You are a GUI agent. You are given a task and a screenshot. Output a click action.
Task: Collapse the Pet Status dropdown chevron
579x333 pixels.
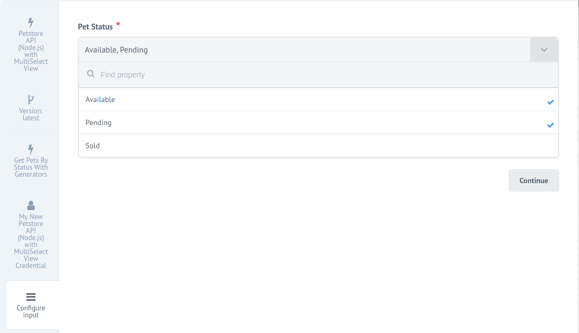(544, 49)
